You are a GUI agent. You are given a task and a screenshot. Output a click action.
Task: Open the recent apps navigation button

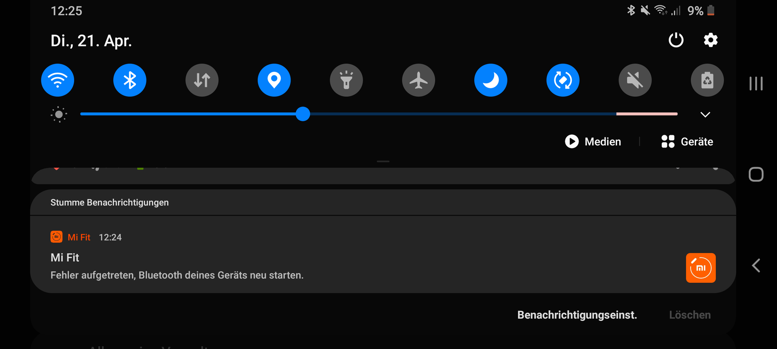[756, 84]
